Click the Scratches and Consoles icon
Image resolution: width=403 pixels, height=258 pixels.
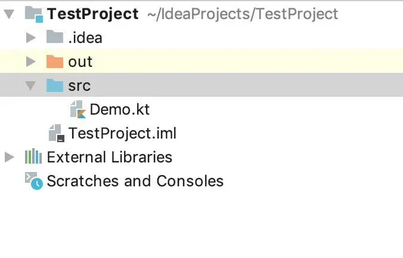pos(33,180)
